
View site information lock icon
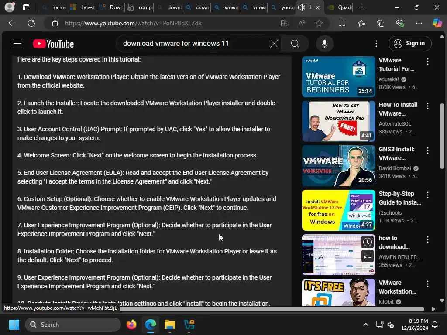(55, 23)
